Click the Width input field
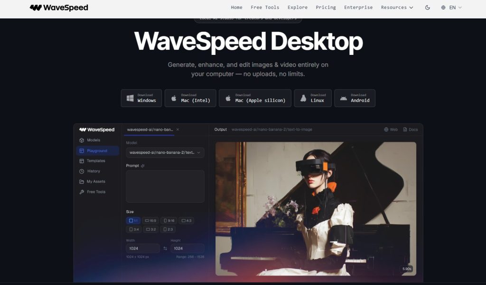Viewport: 486px width, 285px height. [x=143, y=248]
